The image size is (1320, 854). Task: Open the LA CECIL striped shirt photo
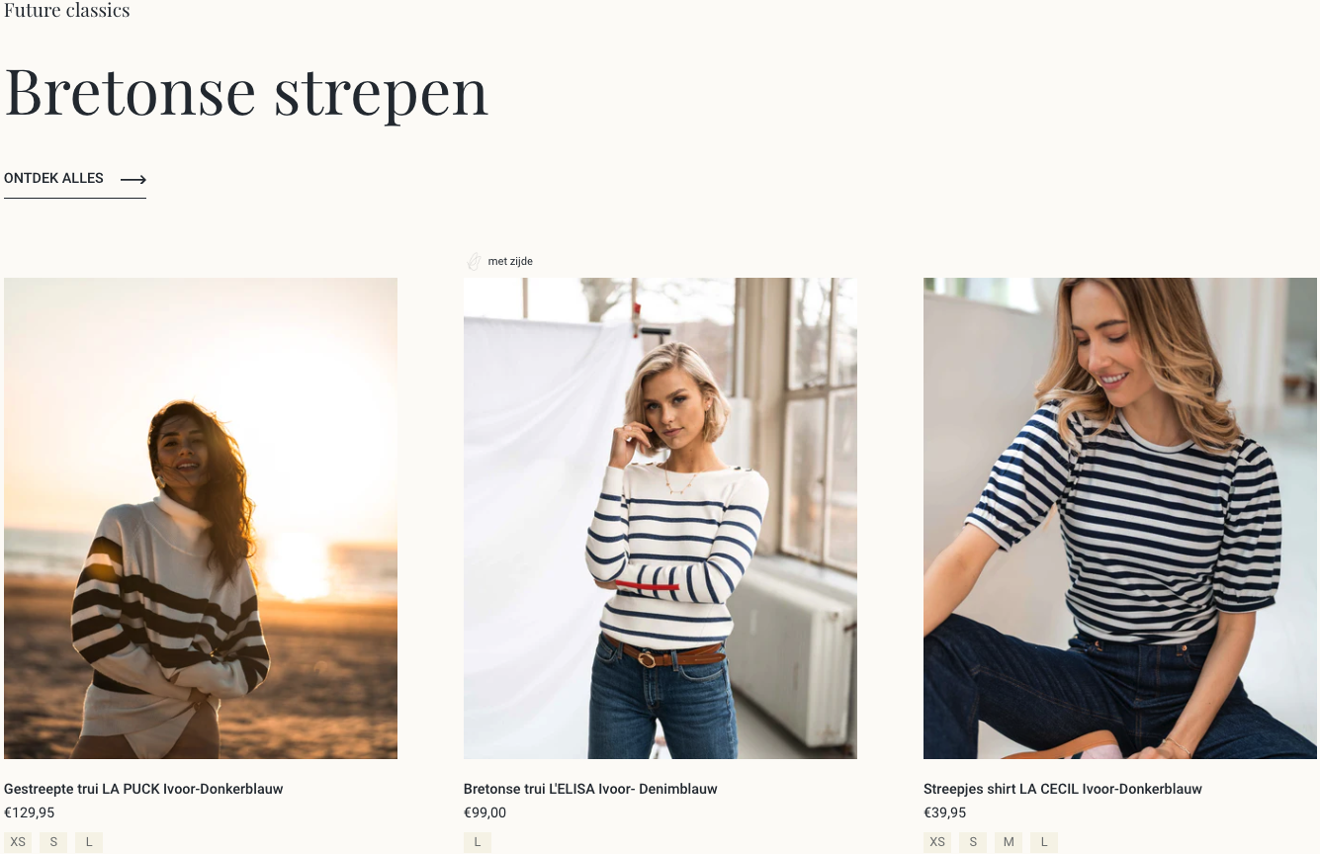point(1120,518)
